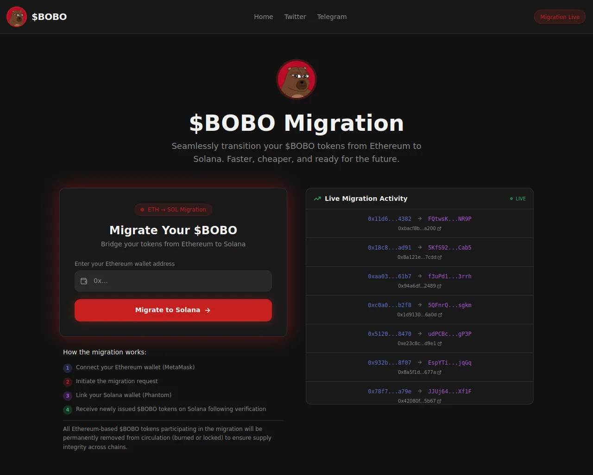Select Ethereum address 0x932b...8f07
The image size is (593, 475).
[390, 363]
